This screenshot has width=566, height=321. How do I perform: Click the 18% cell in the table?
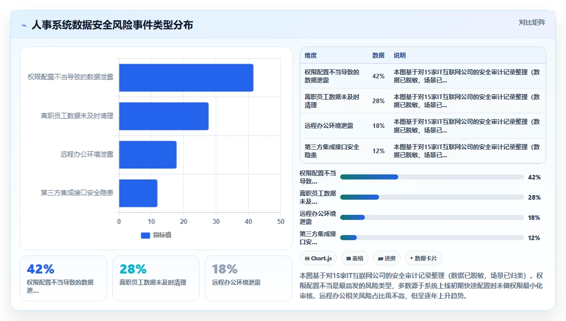click(379, 126)
